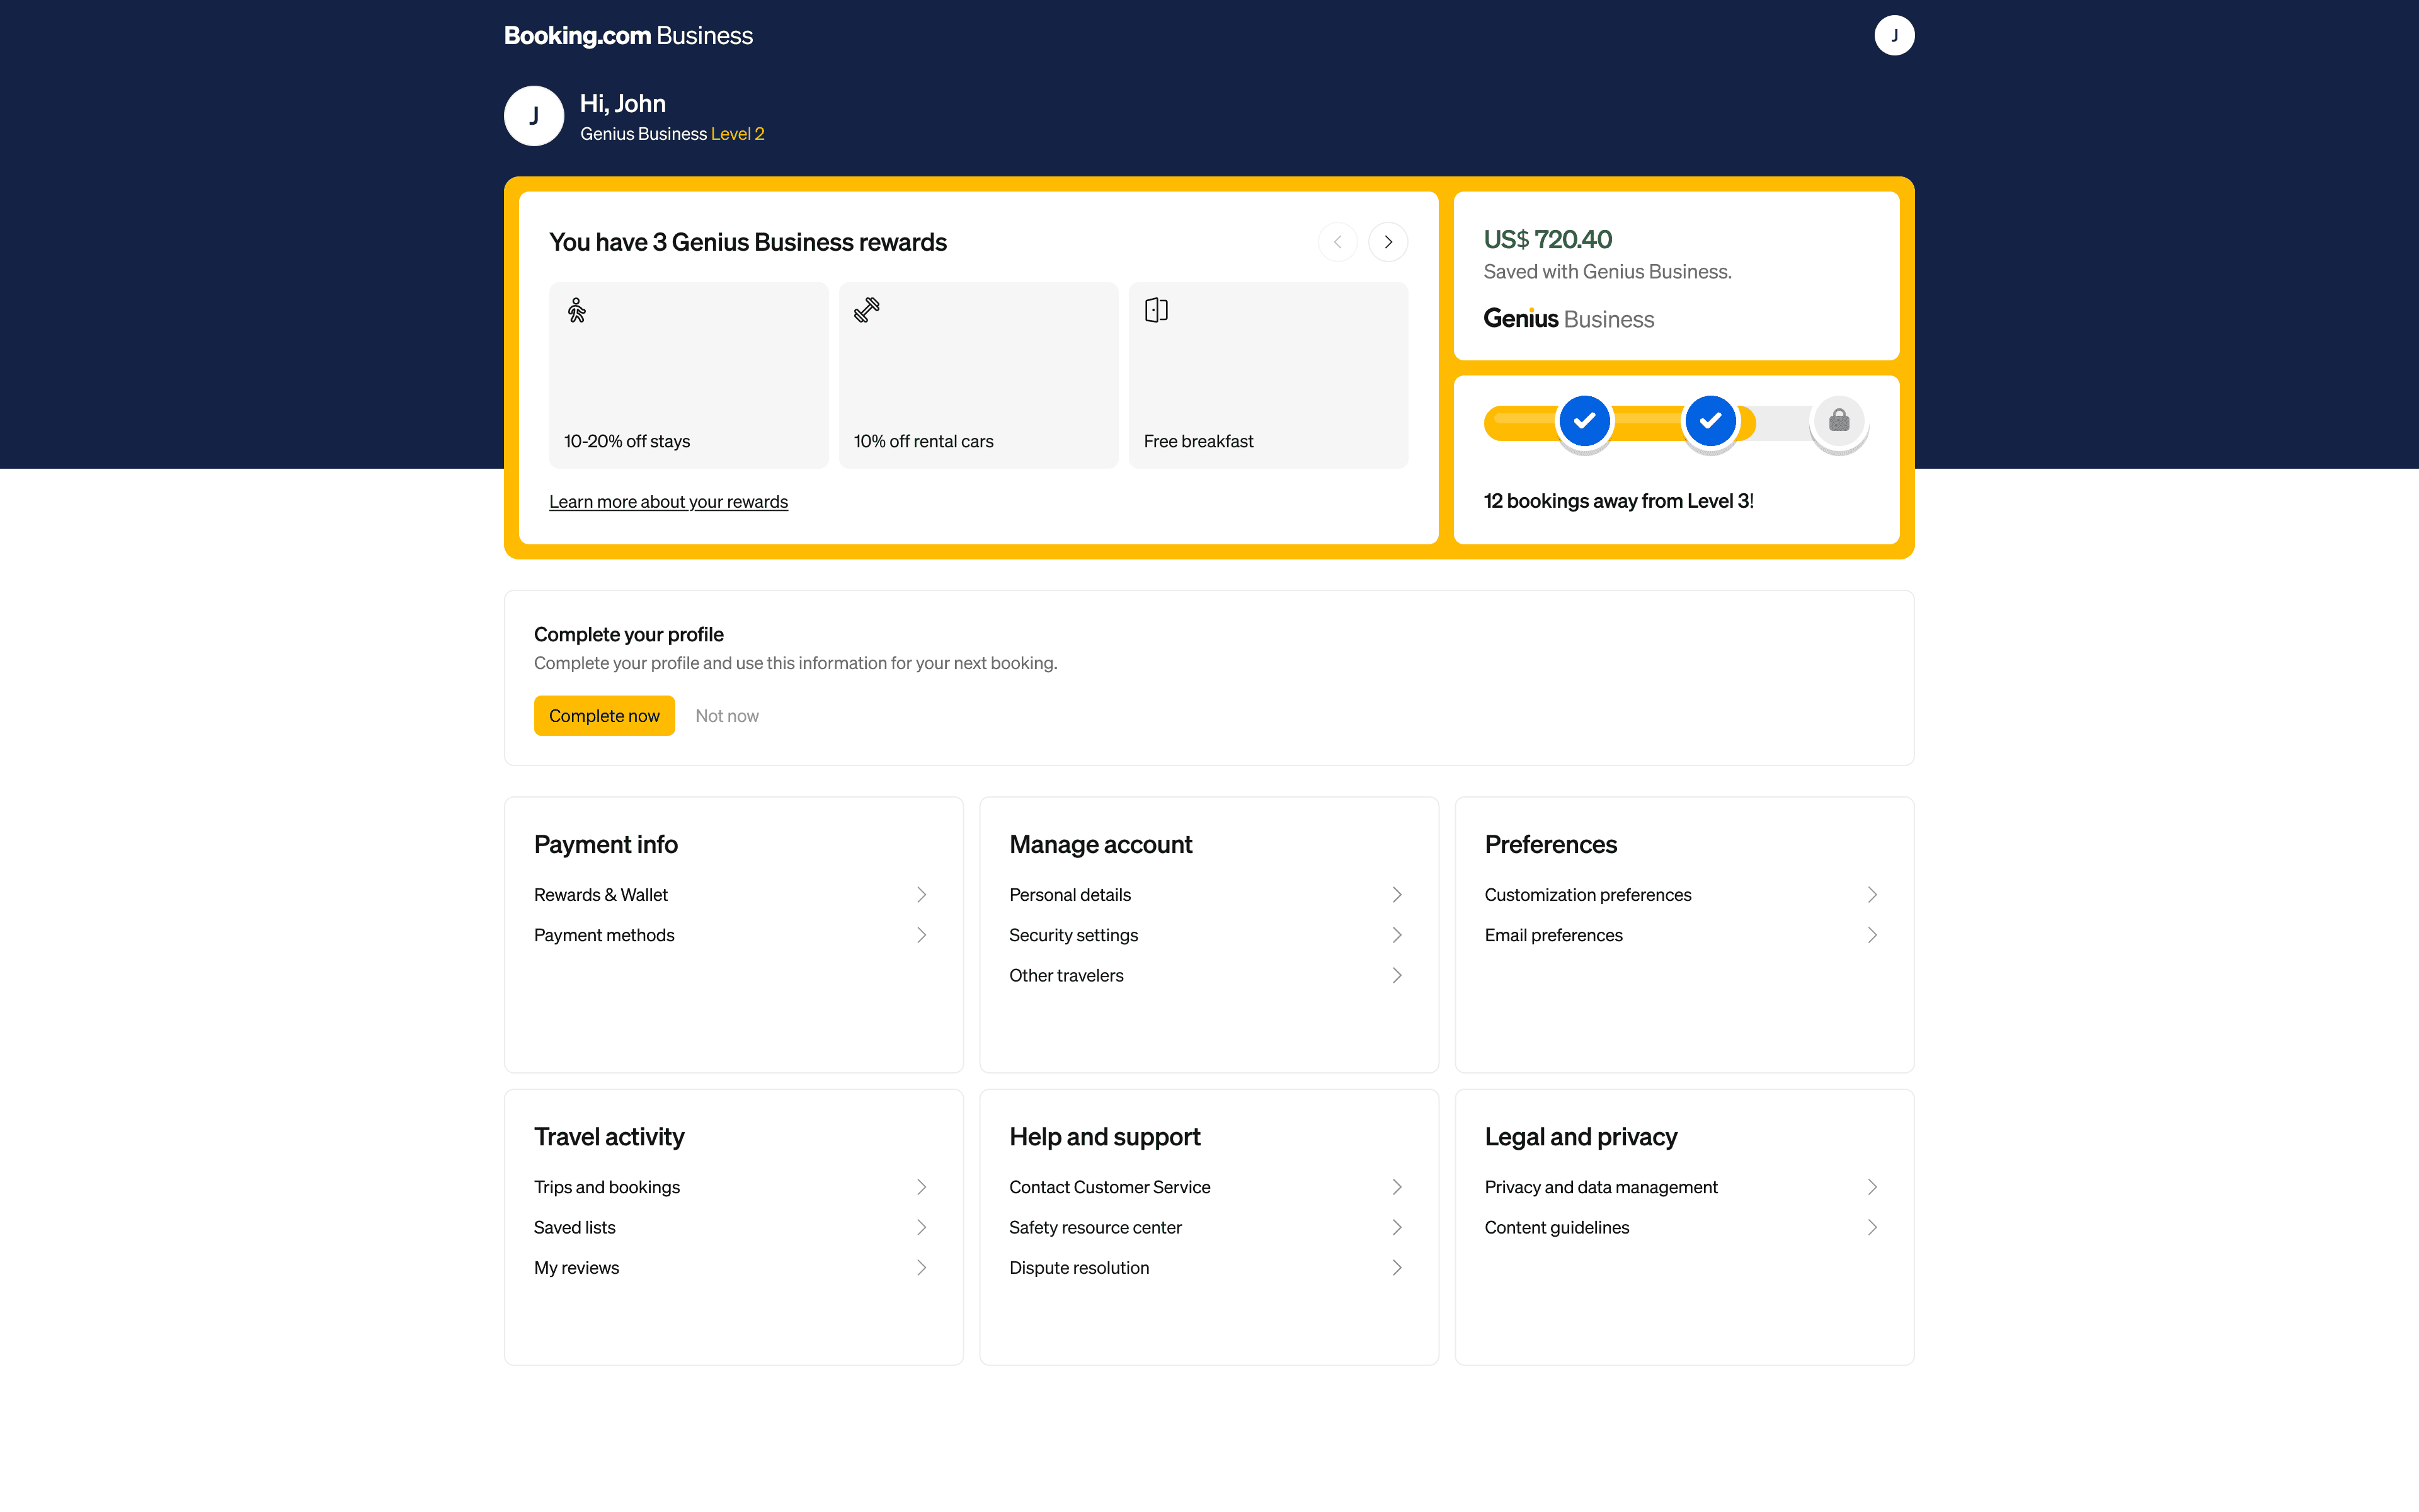Image resolution: width=2419 pixels, height=1512 pixels.
Task: Click the previous rewards arrow button
Action: point(1337,242)
